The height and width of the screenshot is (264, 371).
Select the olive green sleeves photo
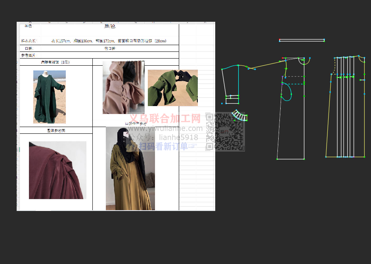pos(172,88)
